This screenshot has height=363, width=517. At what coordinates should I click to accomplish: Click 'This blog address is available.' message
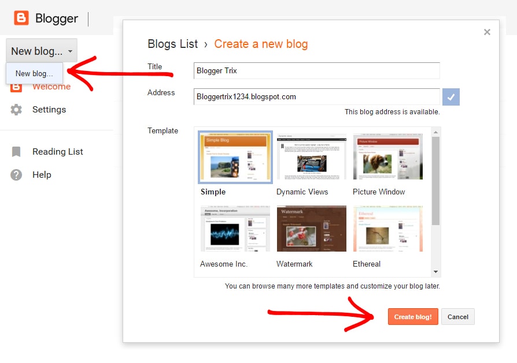(x=392, y=112)
